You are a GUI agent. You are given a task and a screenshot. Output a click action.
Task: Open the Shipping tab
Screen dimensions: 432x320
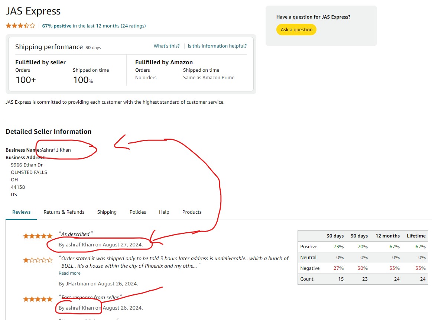click(x=107, y=212)
